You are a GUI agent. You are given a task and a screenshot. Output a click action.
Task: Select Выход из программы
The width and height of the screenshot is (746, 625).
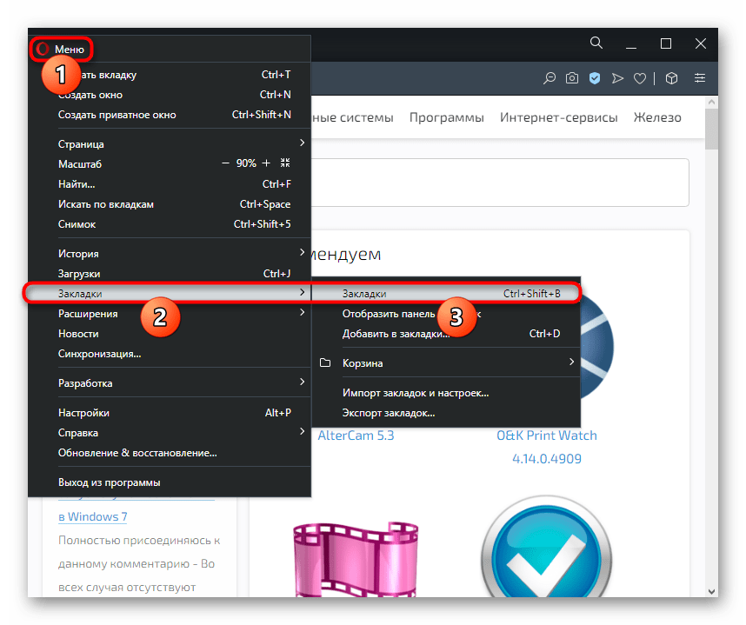coord(170,482)
